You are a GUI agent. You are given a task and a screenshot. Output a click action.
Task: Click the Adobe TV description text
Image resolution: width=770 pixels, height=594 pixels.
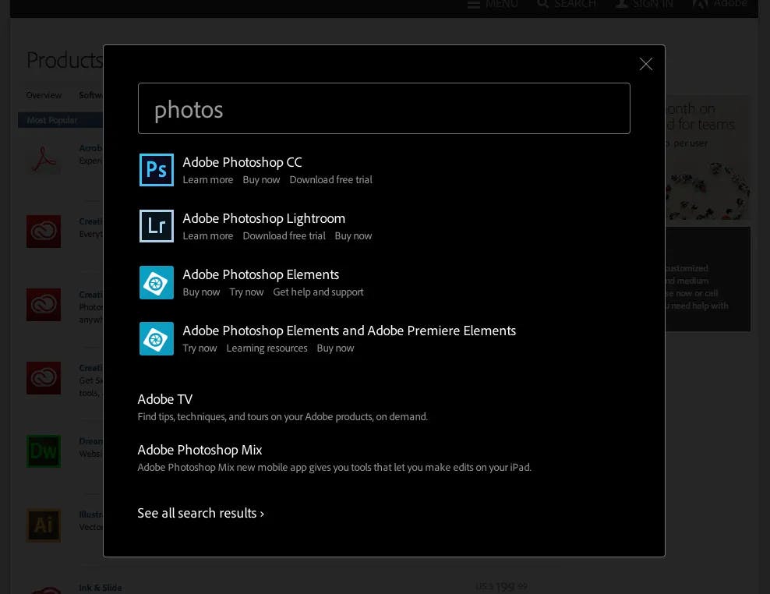(x=282, y=416)
